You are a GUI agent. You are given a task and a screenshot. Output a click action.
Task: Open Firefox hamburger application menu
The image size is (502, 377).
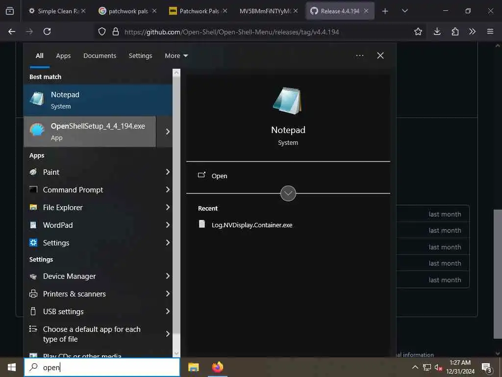(x=490, y=31)
